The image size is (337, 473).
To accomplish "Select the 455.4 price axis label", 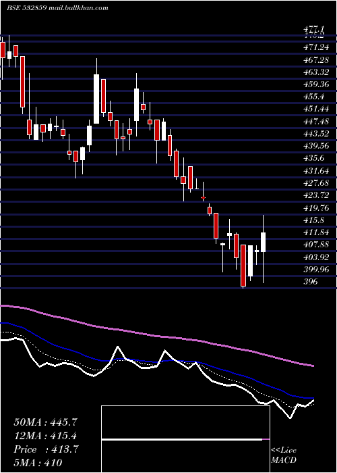I will (x=314, y=97).
